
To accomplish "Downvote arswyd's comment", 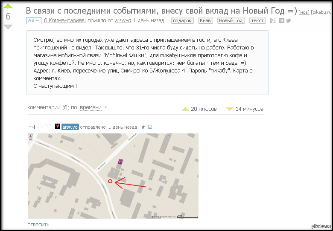I will click(48, 126).
